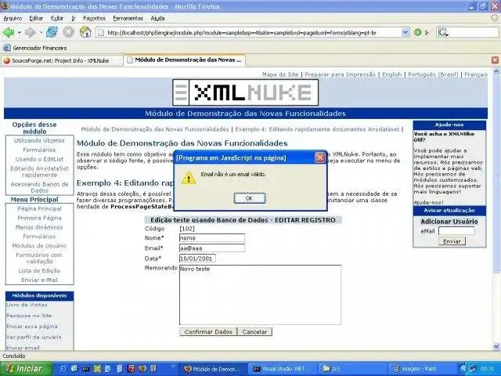Viewport: 501px width, 376px height.
Task: Close the current tab with red X
Action: pos(495,60)
